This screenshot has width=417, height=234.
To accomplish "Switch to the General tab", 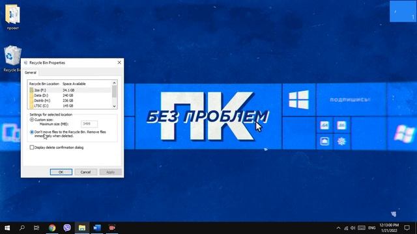I will (x=31, y=72).
